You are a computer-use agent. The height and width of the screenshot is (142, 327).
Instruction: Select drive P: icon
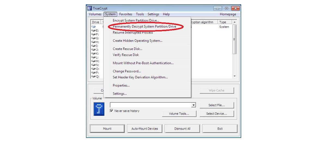(x=93, y=73)
